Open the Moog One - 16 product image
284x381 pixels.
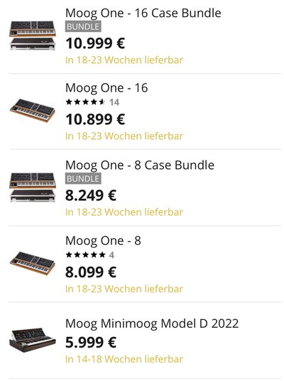coord(33,111)
